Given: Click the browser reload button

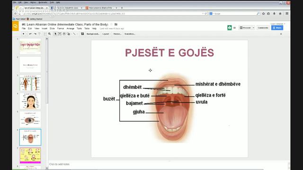Looking at the screenshot, I should coord(206,14).
